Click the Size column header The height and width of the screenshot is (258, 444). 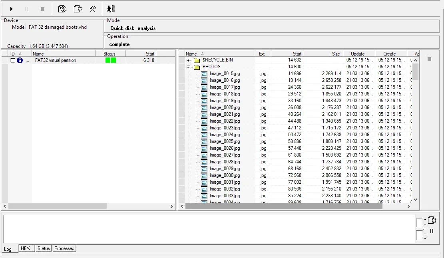336,54
